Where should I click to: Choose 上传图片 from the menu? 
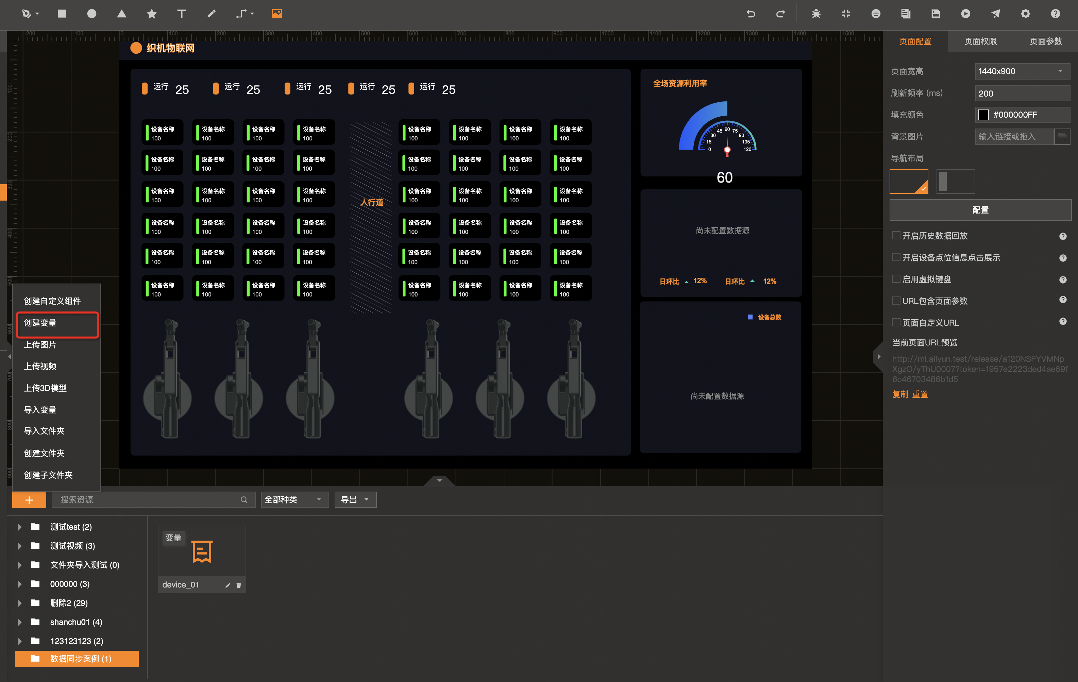[x=56, y=345]
